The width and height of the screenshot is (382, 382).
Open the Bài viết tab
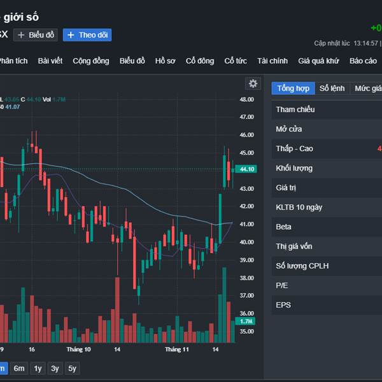50,61
